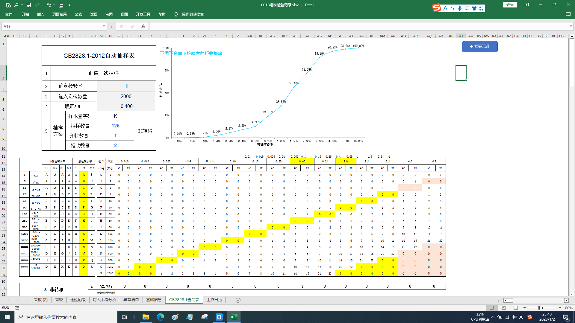This screenshot has height=323, width=575.
Task: Click the 80% zoom level
Action: click(x=569, y=308)
